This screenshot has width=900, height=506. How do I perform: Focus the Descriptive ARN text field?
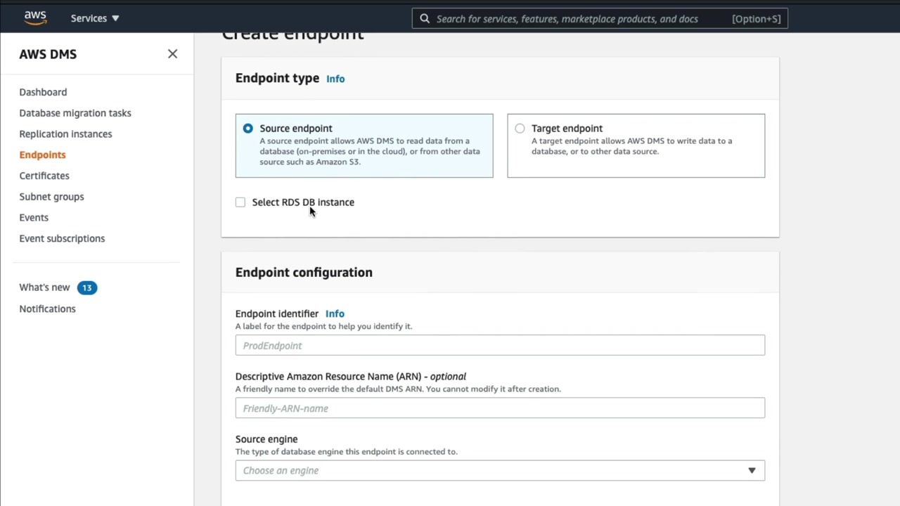[500, 408]
